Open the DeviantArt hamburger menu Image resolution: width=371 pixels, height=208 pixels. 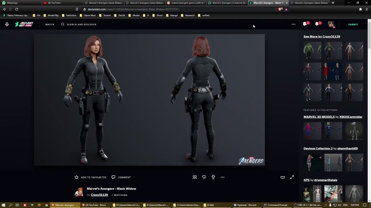pos(7,24)
